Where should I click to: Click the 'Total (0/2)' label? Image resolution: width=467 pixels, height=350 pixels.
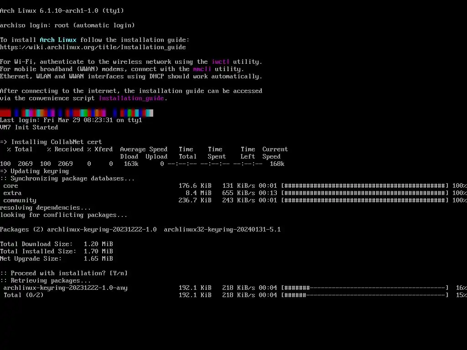(24, 295)
